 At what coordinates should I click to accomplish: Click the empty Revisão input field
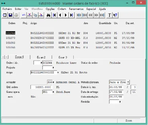(114, 102)
